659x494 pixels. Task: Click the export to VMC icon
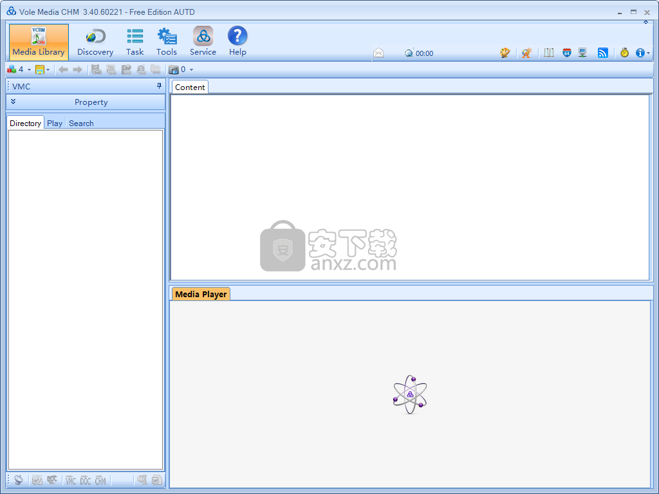(x=71, y=480)
